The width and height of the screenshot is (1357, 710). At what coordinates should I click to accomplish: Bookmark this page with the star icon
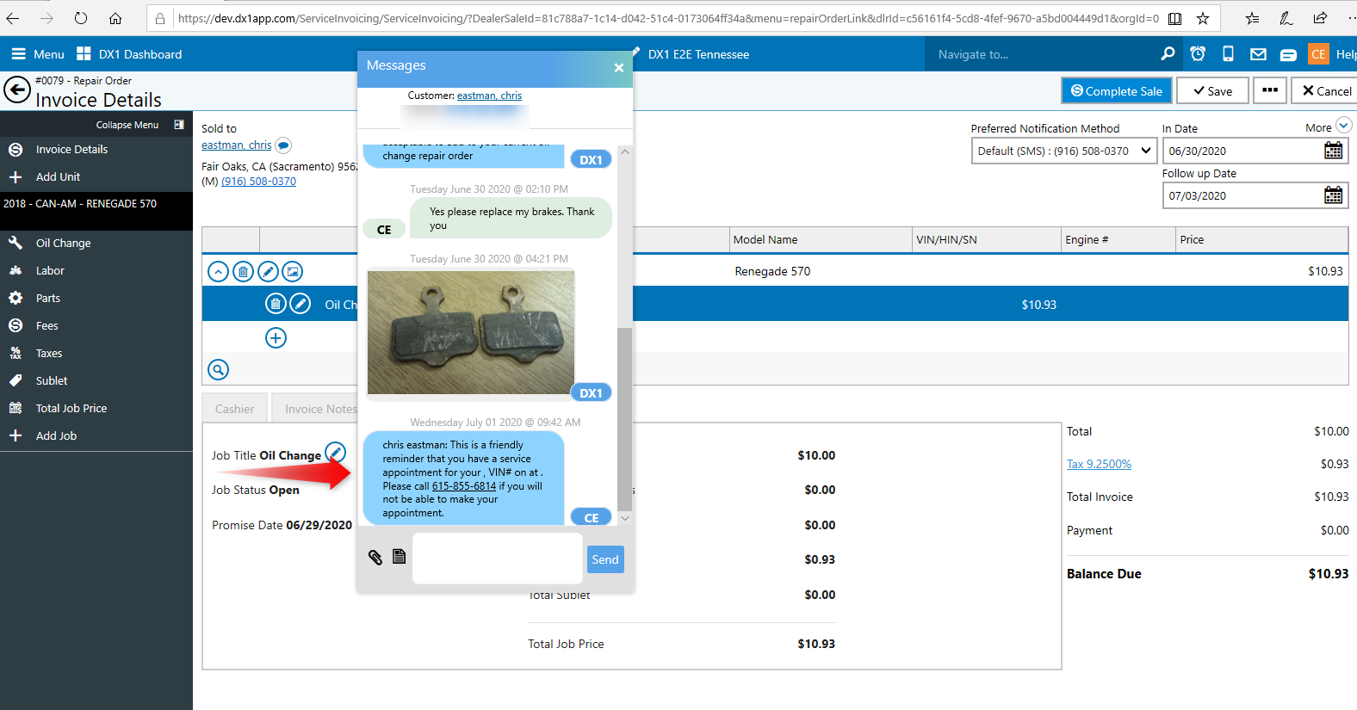[1203, 18]
